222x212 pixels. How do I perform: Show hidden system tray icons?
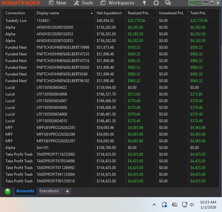tap(154, 205)
